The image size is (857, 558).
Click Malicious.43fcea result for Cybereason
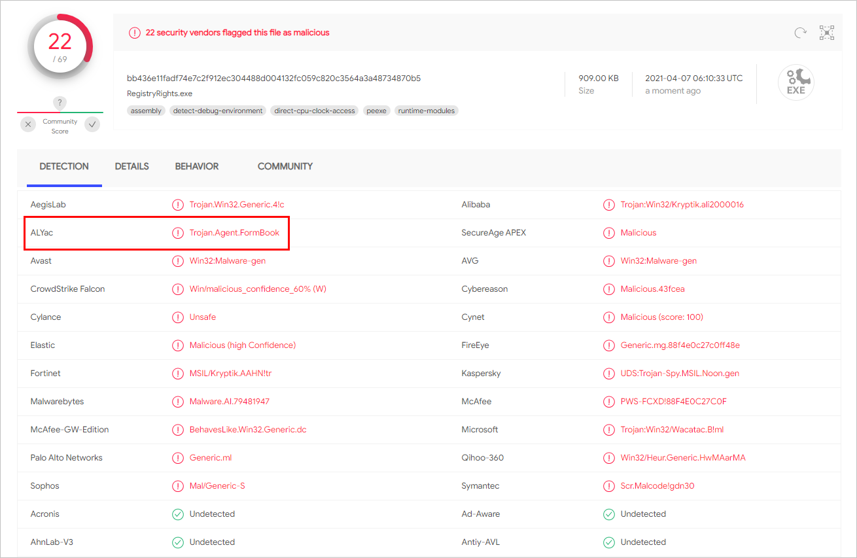(653, 289)
